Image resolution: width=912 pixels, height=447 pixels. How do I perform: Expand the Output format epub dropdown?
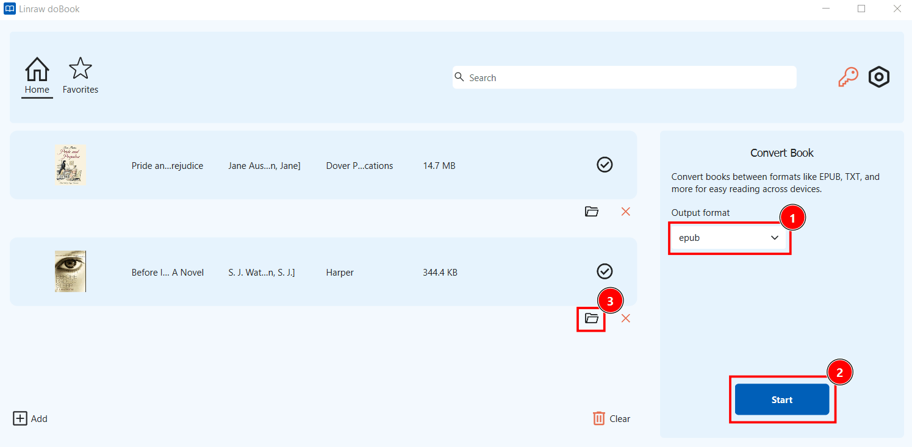(x=729, y=238)
